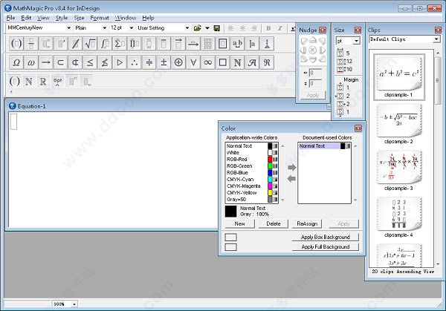Click the New button in Color panel
The image size is (446, 311).
pos(240,224)
